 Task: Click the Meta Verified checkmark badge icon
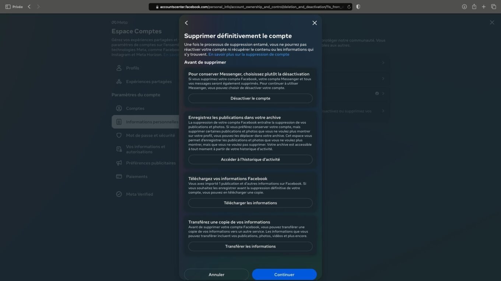coord(119,194)
